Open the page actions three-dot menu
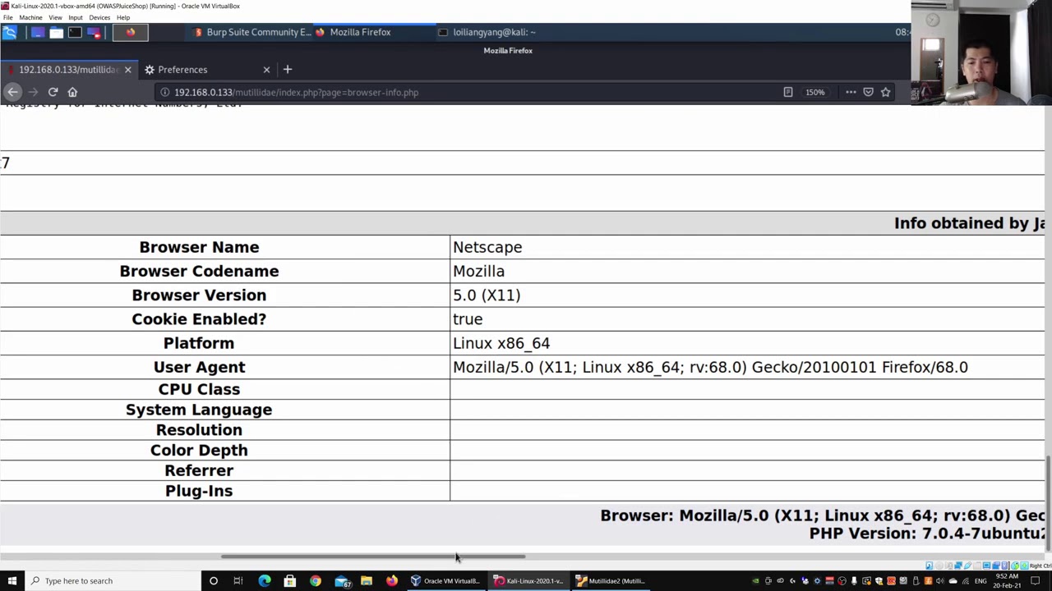This screenshot has width=1052, height=591. click(x=851, y=92)
